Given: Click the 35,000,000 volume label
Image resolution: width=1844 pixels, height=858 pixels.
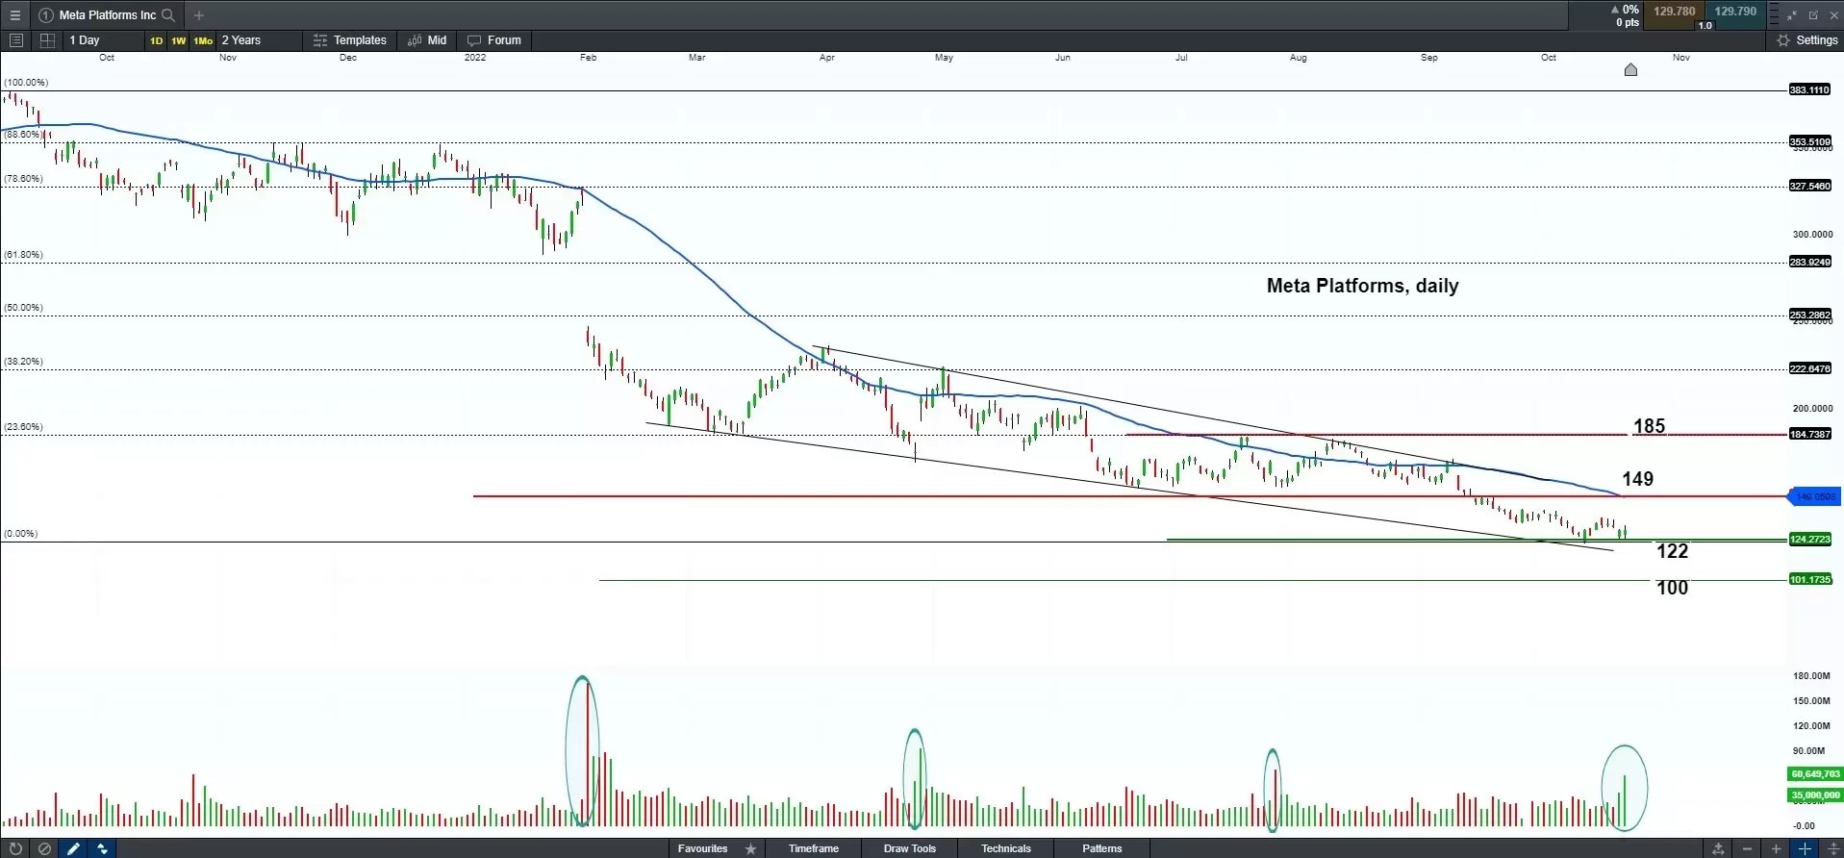Looking at the screenshot, I should [1815, 795].
